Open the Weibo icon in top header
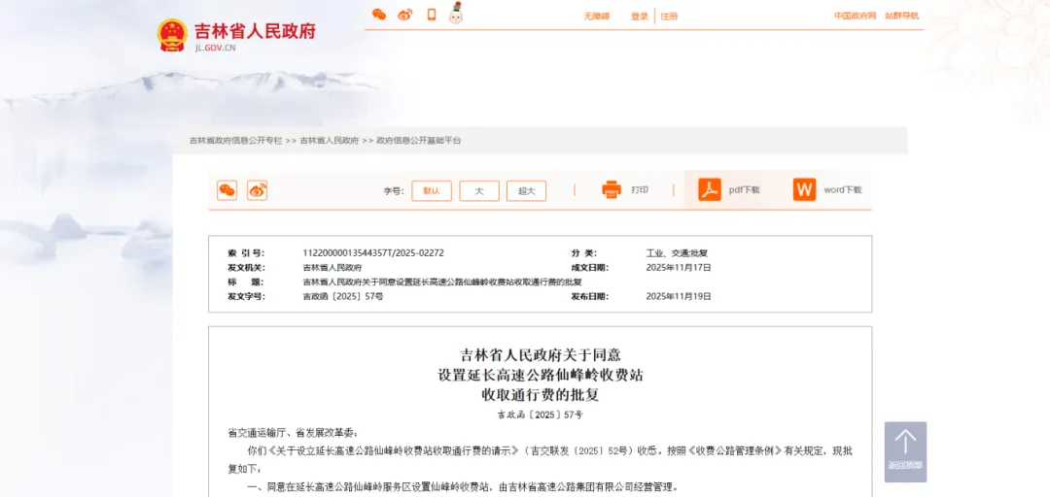 tap(405, 15)
